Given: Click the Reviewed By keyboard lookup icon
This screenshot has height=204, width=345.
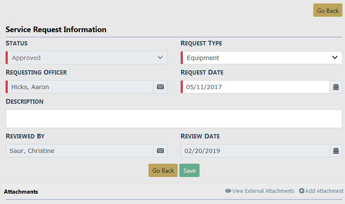Looking at the screenshot, I should [x=160, y=151].
